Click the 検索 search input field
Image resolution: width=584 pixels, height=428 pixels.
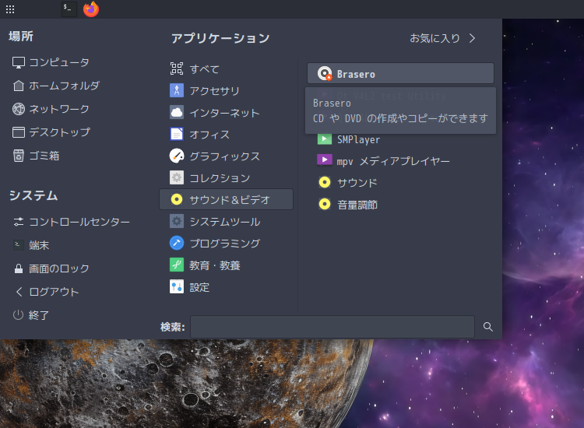pos(332,327)
